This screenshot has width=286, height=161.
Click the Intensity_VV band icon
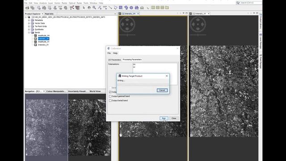tap(35, 45)
